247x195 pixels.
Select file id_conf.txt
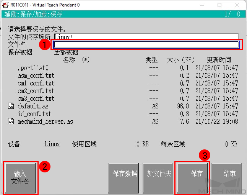click(34, 114)
